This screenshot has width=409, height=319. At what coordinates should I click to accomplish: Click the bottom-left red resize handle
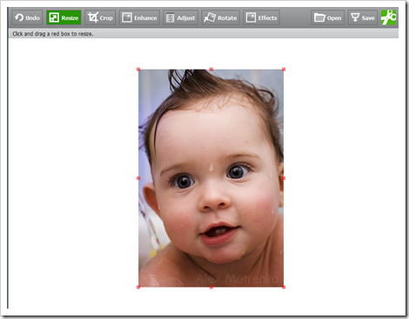(138, 287)
